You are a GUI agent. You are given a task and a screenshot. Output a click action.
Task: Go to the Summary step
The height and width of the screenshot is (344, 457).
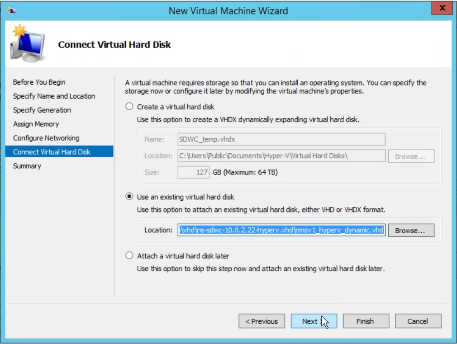click(x=27, y=166)
